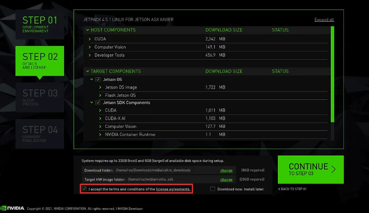Image resolution: width=369 pixels, height=213 pixels.
Task: Go back to Step 01 link
Action: (292, 189)
